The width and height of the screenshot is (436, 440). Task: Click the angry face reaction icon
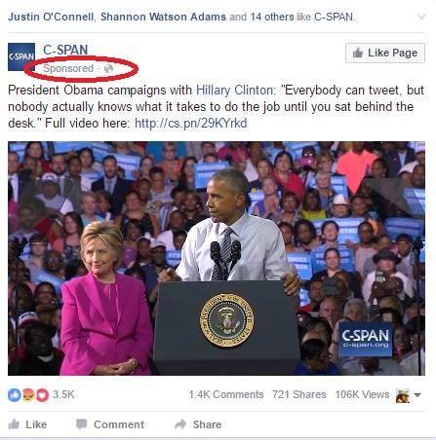(28, 395)
